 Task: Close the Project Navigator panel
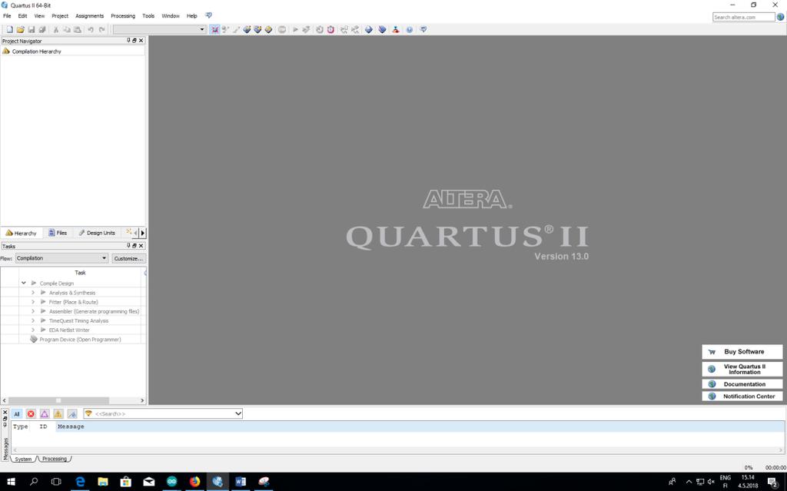point(141,40)
